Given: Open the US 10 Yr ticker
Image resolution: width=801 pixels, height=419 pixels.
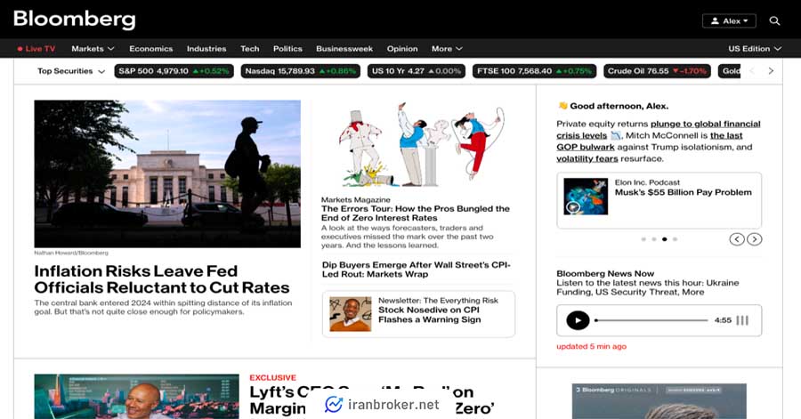Looking at the screenshot, I should pos(417,71).
